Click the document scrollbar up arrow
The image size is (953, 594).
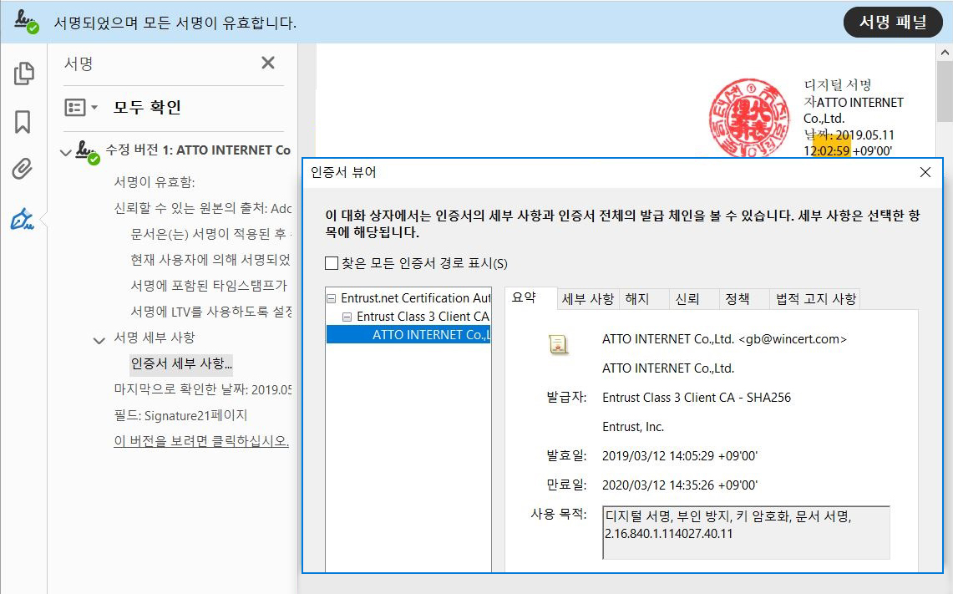click(x=945, y=53)
